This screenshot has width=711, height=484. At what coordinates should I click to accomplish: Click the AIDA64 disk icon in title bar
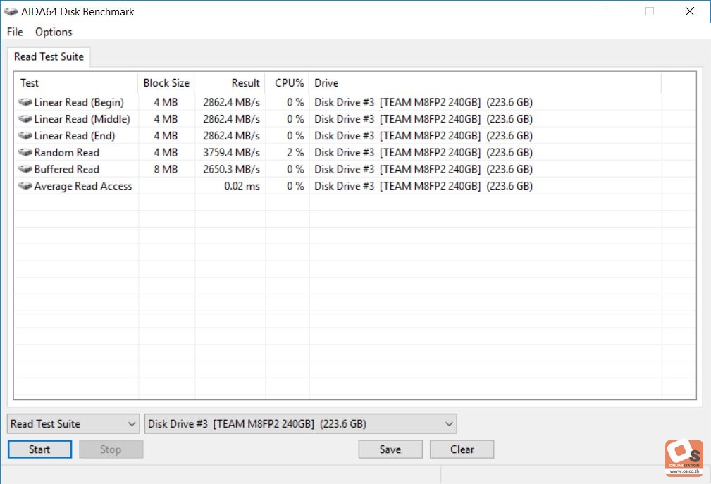point(11,12)
